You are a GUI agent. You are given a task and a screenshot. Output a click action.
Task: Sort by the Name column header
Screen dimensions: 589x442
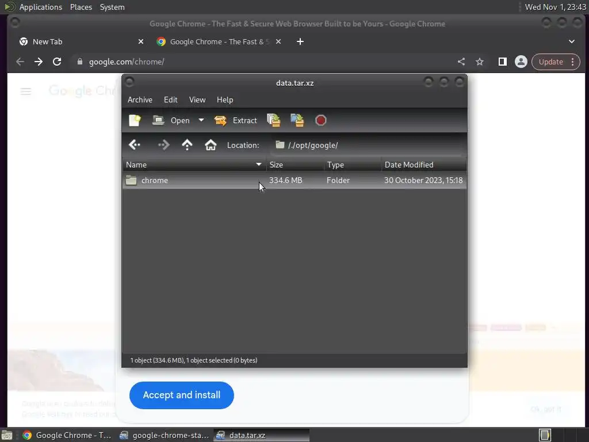[x=194, y=165]
